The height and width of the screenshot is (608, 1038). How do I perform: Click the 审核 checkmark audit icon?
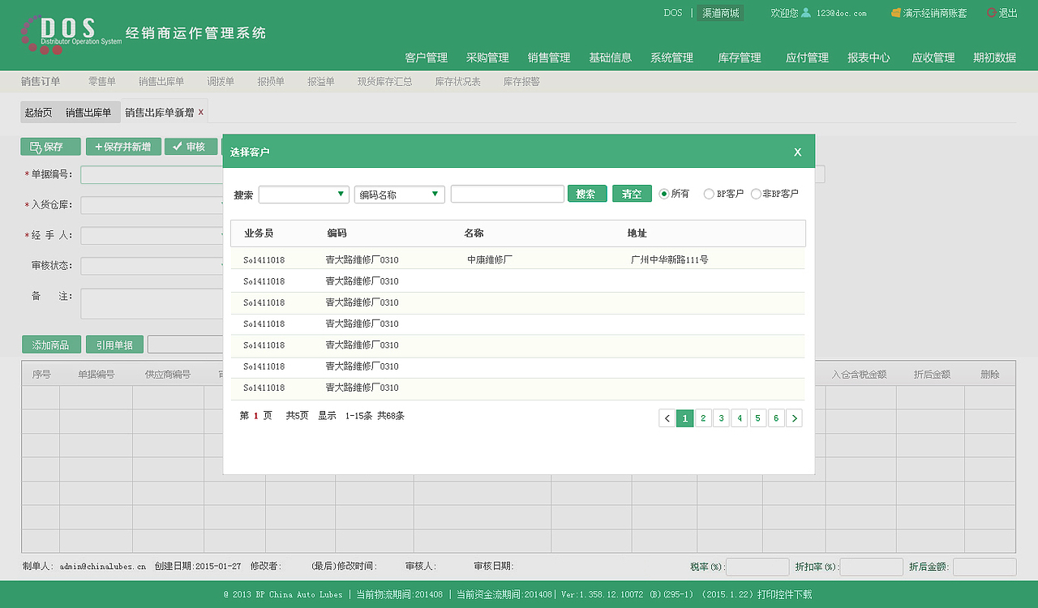click(191, 147)
